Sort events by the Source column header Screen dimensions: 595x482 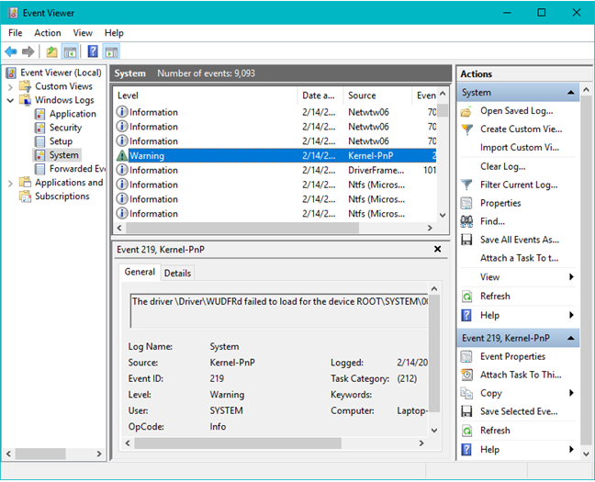click(x=362, y=95)
